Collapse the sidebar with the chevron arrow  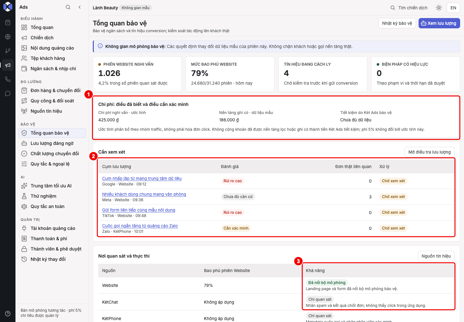pyautogui.click(x=80, y=7)
